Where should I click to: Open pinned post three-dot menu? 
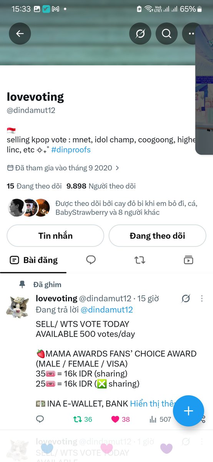pyautogui.click(x=202, y=298)
